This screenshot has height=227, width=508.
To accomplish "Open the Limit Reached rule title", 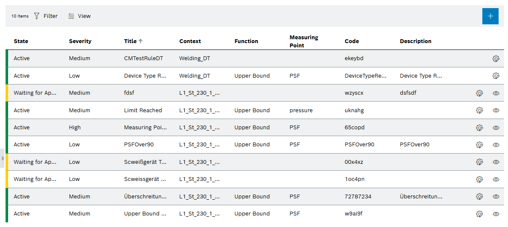I will click(143, 111).
